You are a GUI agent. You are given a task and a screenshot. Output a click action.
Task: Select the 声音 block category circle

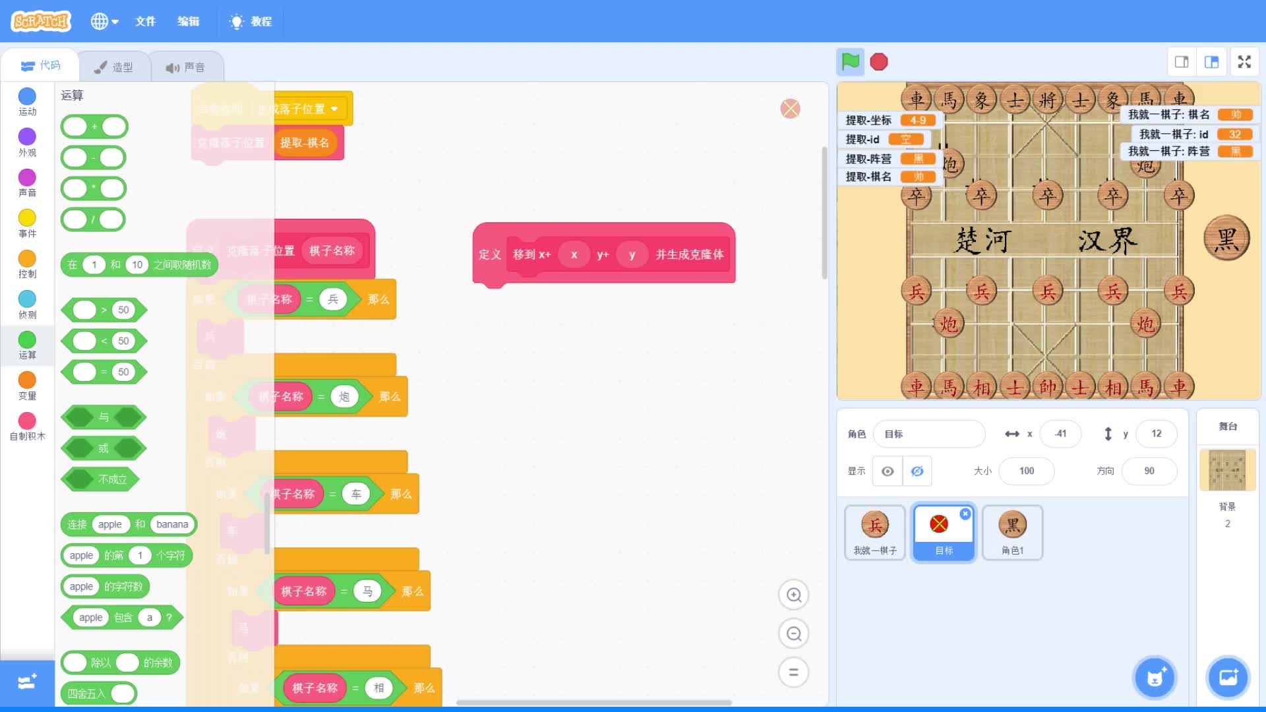pyautogui.click(x=27, y=178)
